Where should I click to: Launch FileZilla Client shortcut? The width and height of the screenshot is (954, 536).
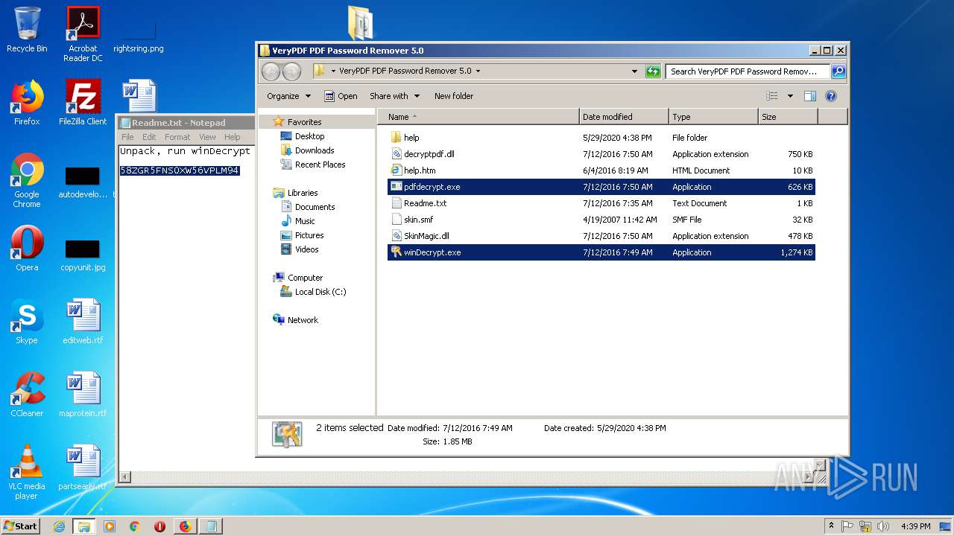(83, 103)
